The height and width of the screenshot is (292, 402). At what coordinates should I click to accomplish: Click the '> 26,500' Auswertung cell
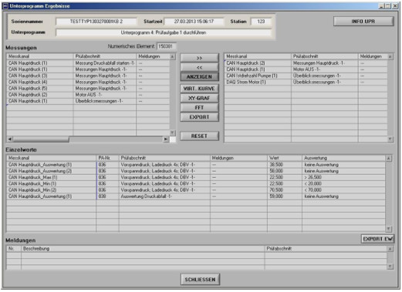(343, 177)
